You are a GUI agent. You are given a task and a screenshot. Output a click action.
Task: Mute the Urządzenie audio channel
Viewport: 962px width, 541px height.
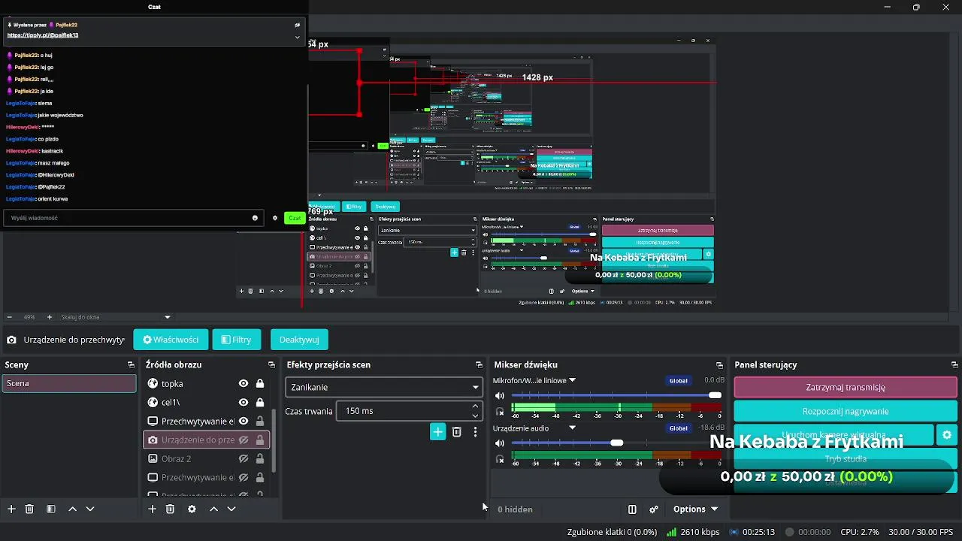point(500,443)
